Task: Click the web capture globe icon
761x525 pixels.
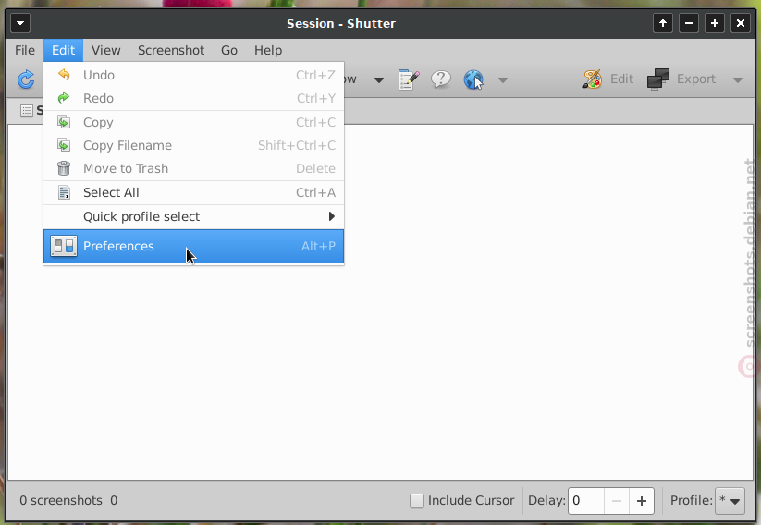Action: point(473,79)
